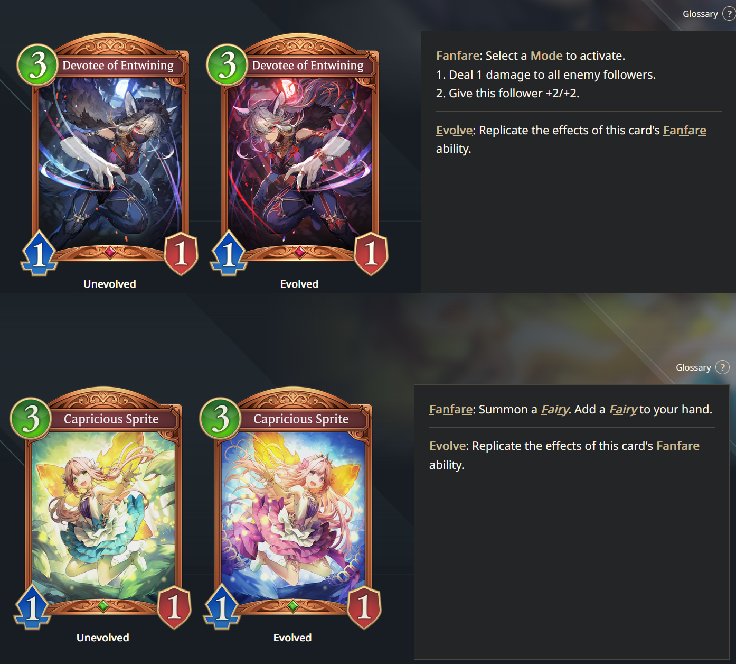Open the Evolve keyword in Devotee's description

point(454,130)
